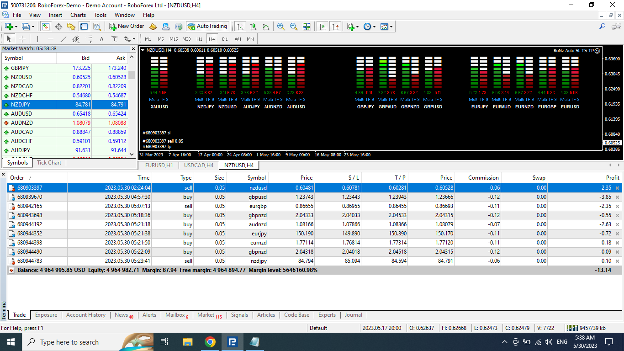Toggle the AutoTrading button
The width and height of the screenshot is (624, 351).
coord(207,27)
